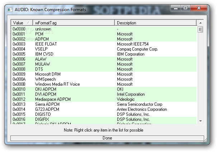Sort by the Description column header

155,23
